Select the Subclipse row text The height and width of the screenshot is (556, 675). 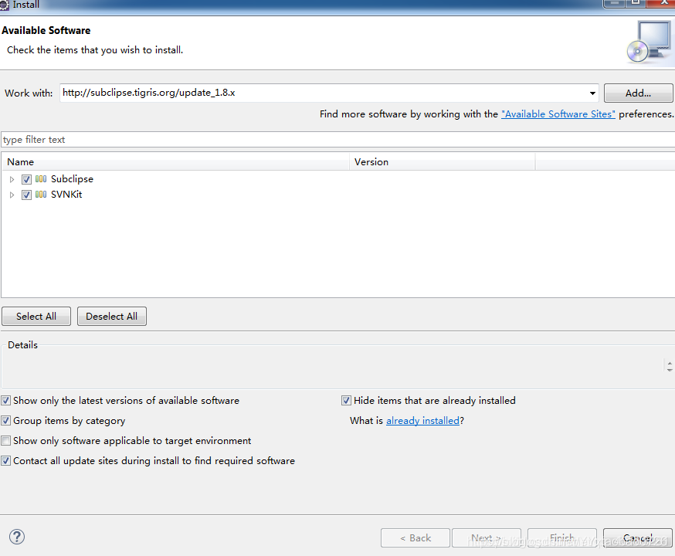[x=72, y=179]
